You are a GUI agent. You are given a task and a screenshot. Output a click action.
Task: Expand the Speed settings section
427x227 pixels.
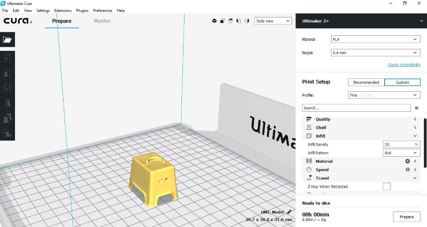click(x=361, y=170)
